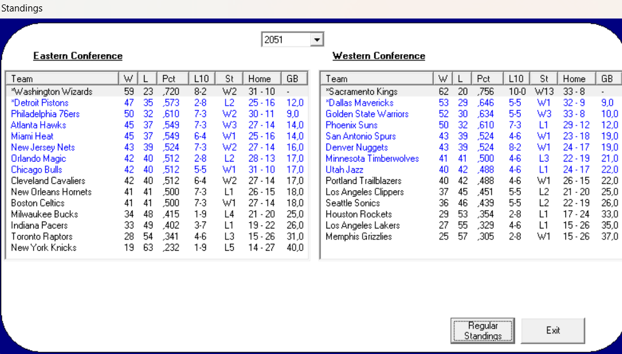This screenshot has width=622, height=354.
Task: Select the Boston Celtics row
Action: pos(157,202)
